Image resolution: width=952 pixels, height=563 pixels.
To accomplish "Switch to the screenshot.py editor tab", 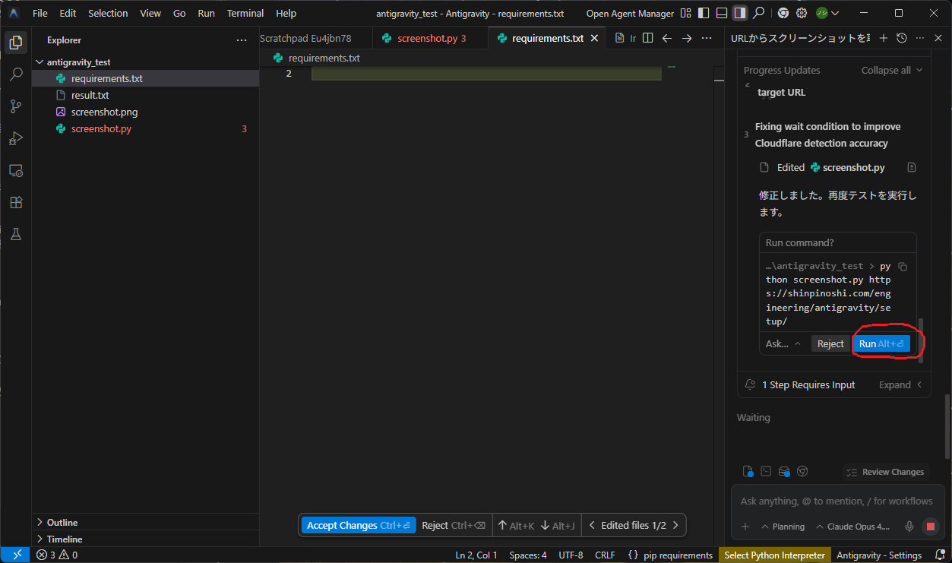I will click(431, 38).
